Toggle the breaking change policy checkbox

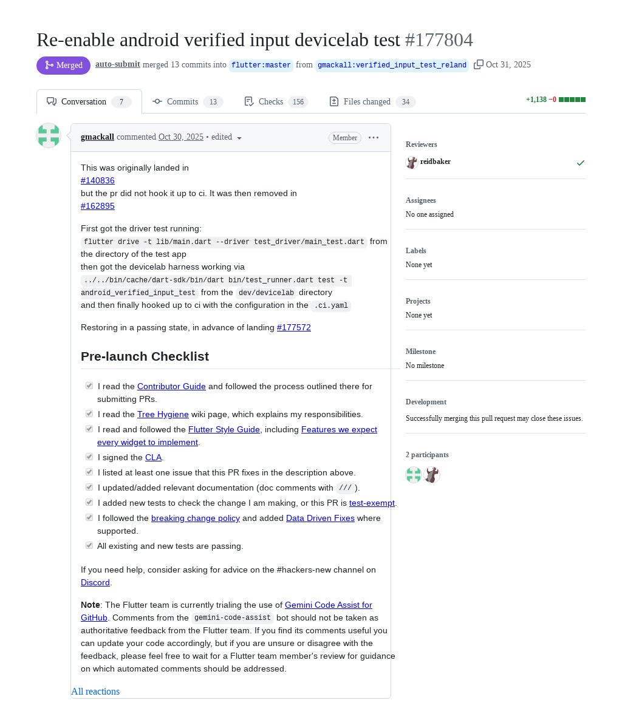(x=89, y=518)
